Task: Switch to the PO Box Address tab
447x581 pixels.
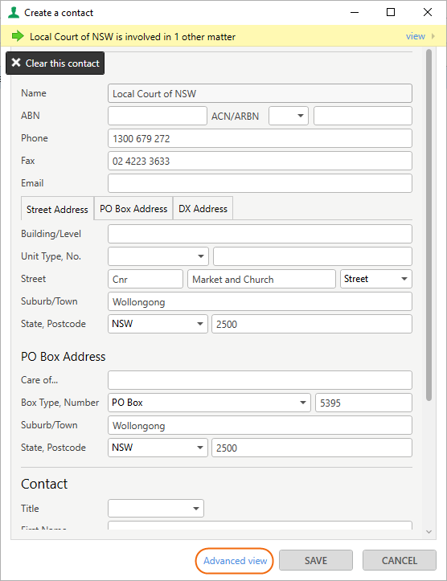Action: tap(133, 209)
